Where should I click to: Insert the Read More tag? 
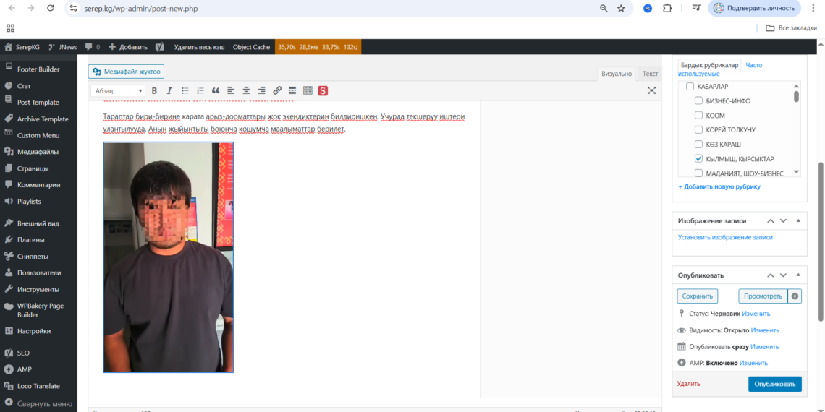(x=292, y=90)
